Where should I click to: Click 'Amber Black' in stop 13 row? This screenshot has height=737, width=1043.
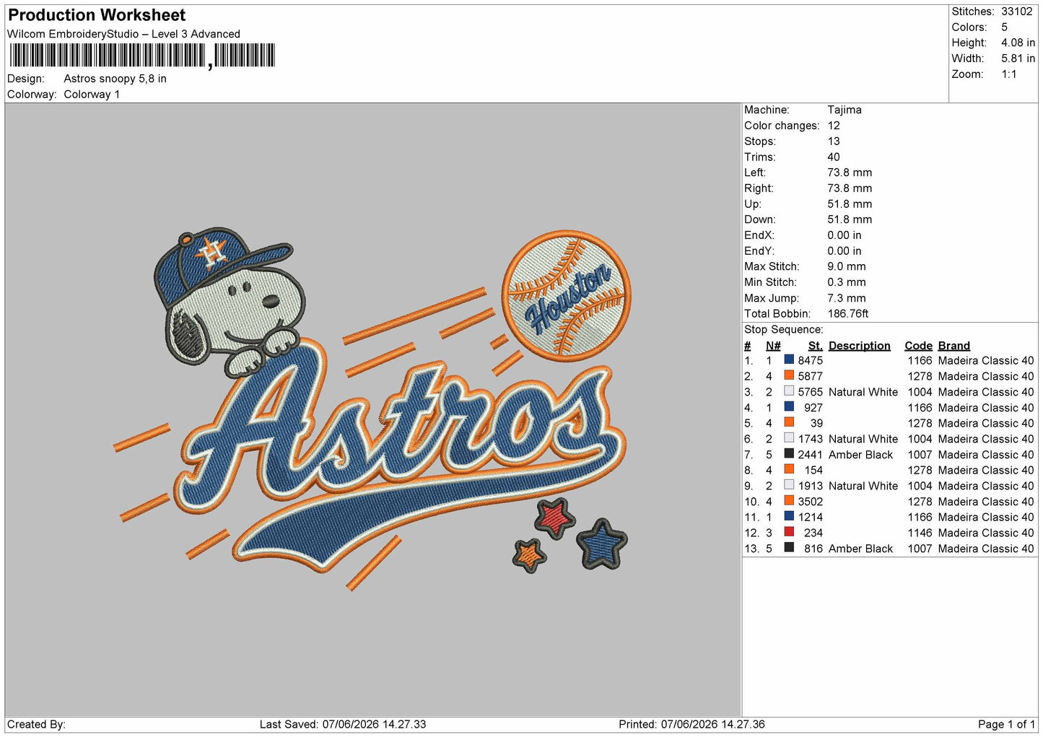pos(860,549)
